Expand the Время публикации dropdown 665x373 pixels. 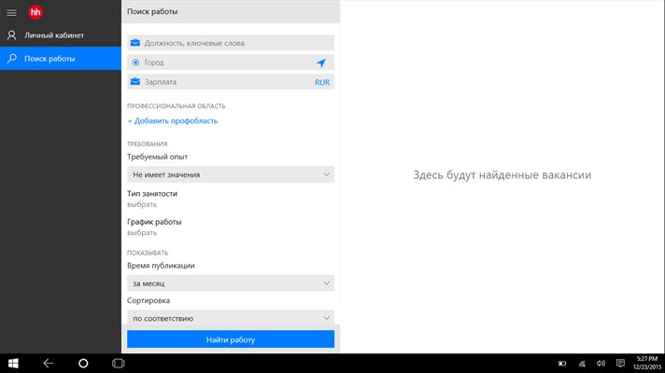tap(231, 283)
